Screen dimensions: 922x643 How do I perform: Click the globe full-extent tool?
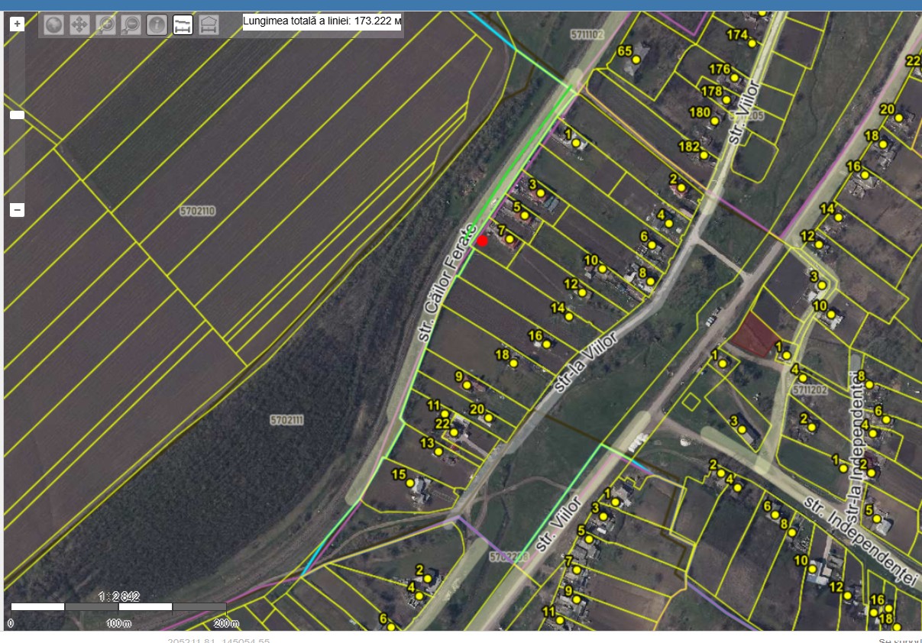click(x=53, y=25)
